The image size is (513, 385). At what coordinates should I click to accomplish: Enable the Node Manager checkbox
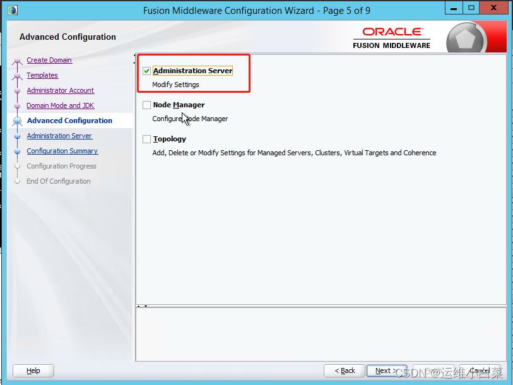tap(146, 105)
